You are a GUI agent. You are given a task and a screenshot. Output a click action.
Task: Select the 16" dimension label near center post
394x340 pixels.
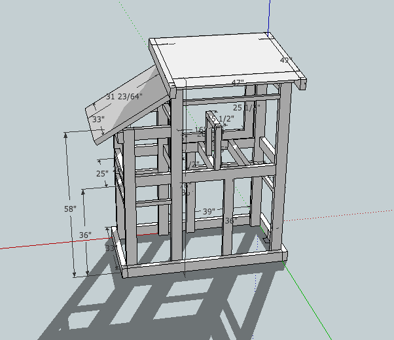click(200, 129)
